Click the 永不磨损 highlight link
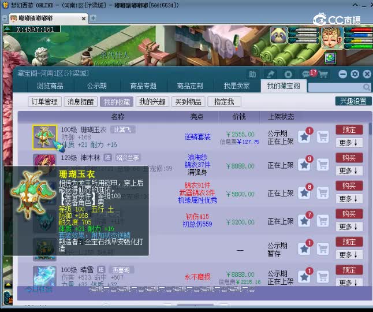 (x=197, y=277)
